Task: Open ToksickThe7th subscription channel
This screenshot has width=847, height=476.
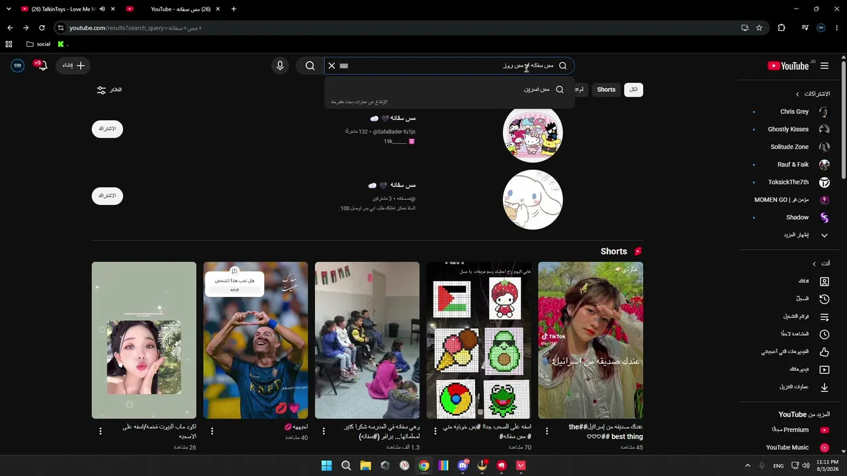Action: coord(791,182)
